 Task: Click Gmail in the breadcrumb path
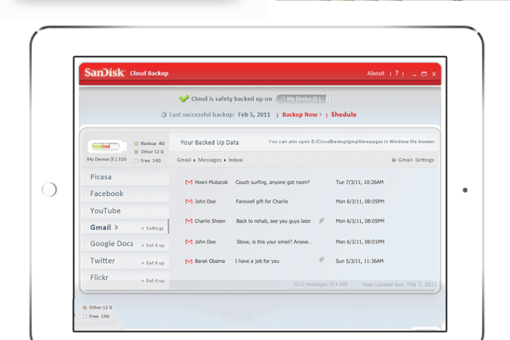point(184,160)
